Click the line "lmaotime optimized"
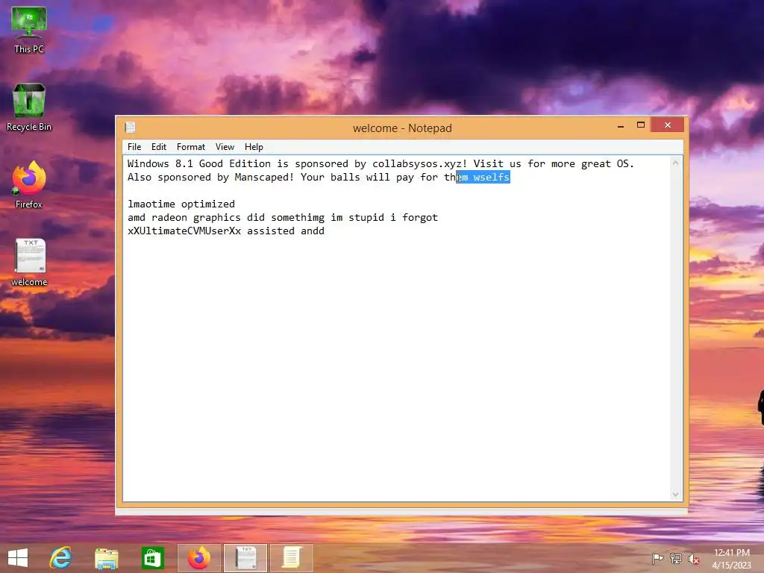This screenshot has width=764, height=573. coord(181,204)
